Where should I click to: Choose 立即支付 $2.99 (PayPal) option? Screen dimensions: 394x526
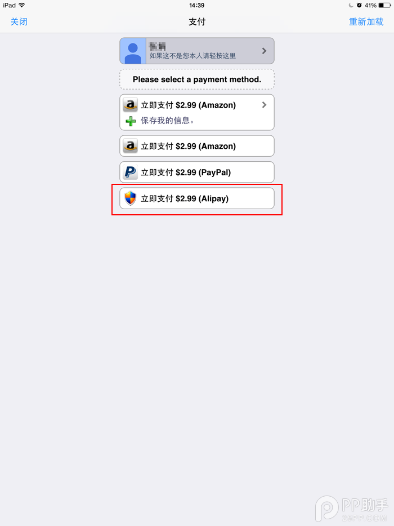click(197, 172)
